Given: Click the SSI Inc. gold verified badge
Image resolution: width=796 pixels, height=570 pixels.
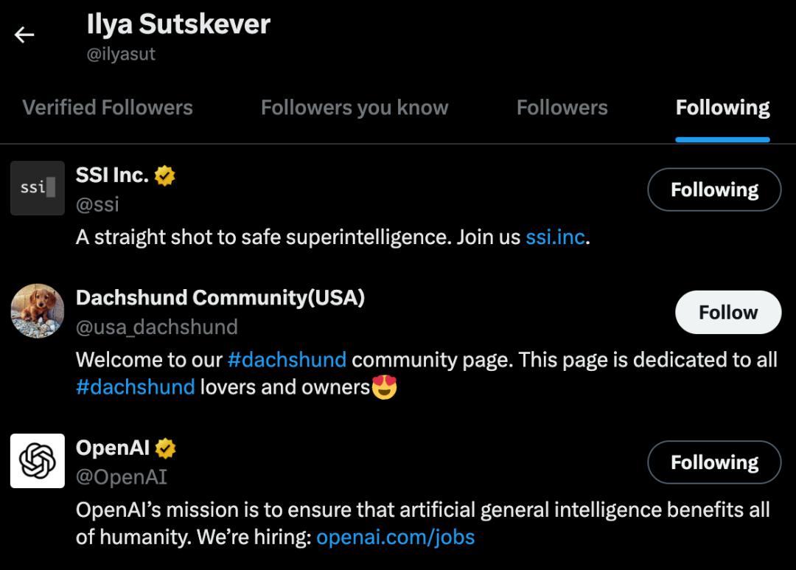Looking at the screenshot, I should pyautogui.click(x=165, y=175).
